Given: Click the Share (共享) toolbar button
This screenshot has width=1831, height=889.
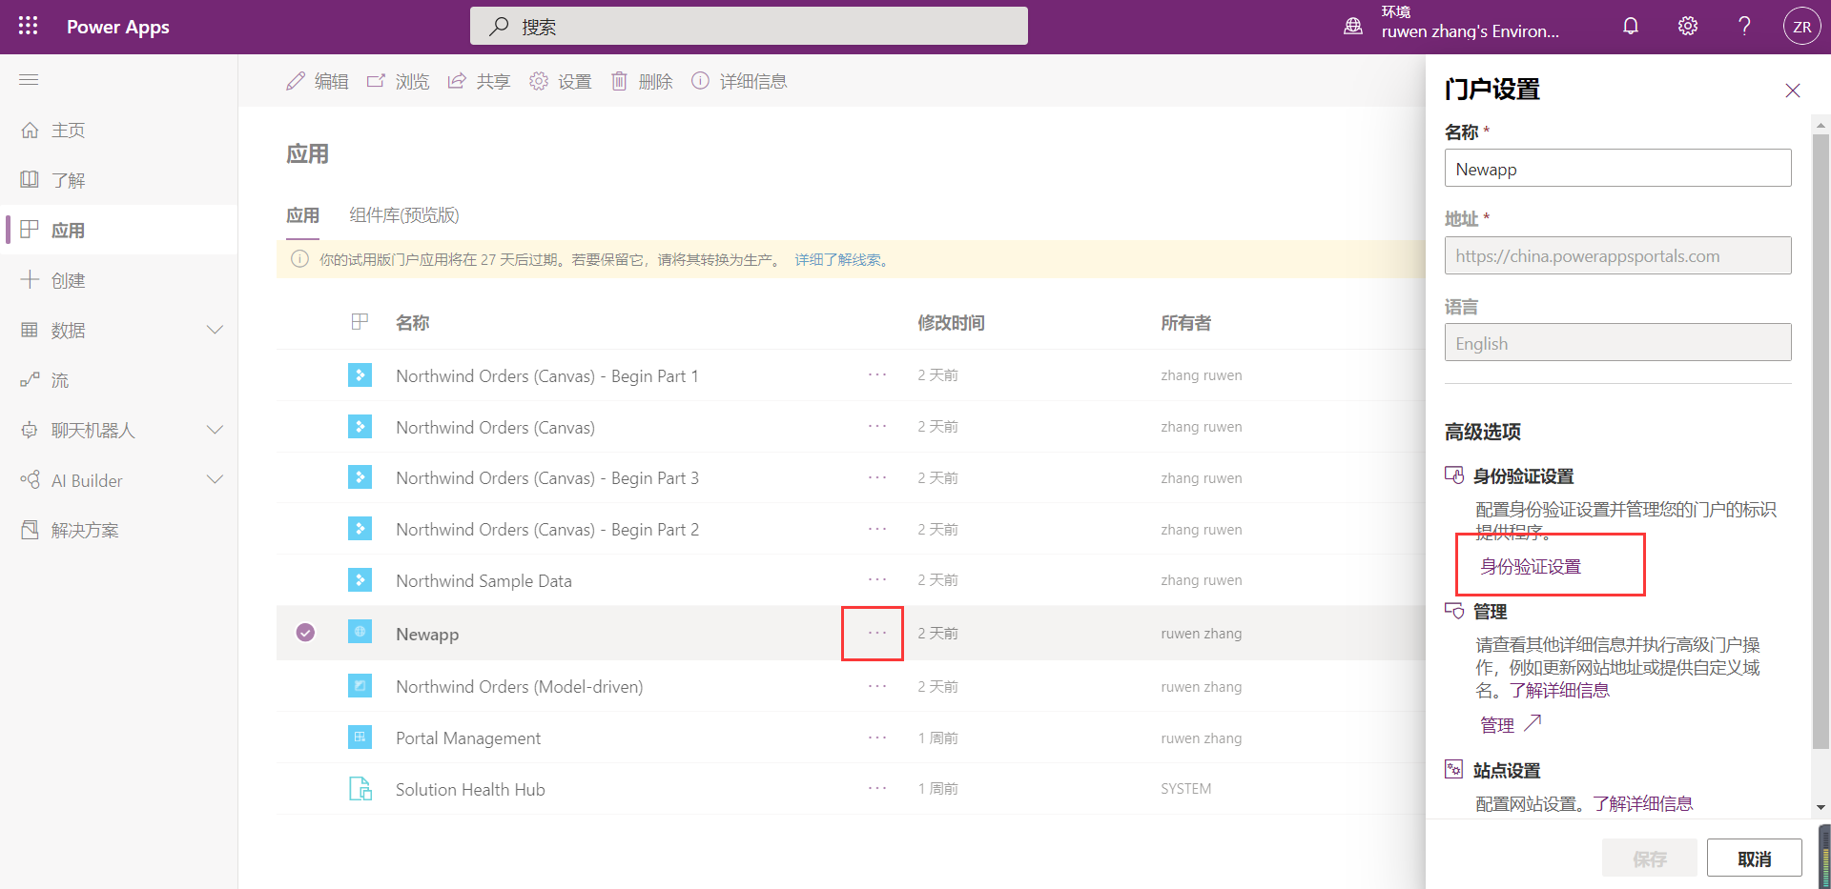Looking at the screenshot, I should pyautogui.click(x=479, y=81).
